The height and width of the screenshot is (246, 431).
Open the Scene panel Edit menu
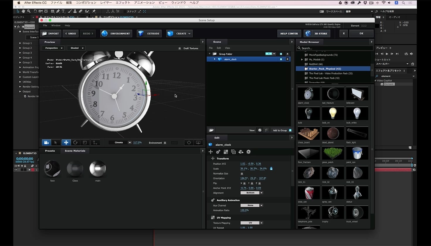[x=219, y=48]
